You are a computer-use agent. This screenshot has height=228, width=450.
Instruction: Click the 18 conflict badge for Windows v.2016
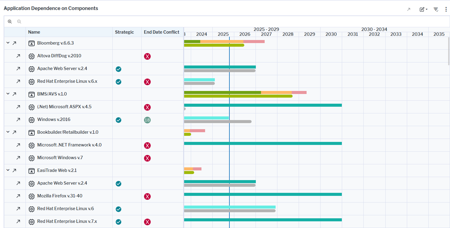(147, 120)
